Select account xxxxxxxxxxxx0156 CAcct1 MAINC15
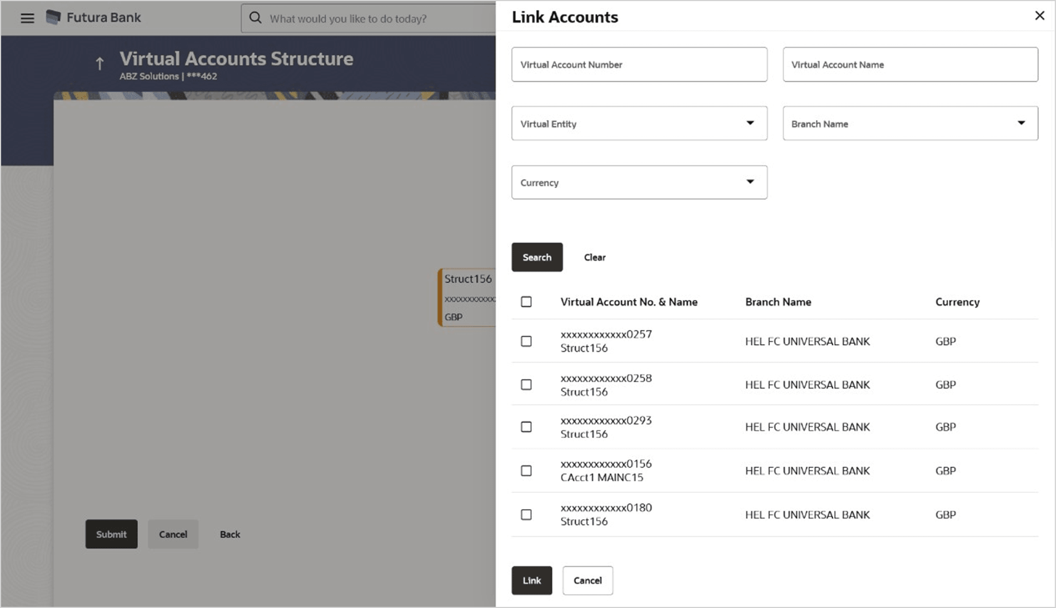This screenshot has height=608, width=1056. pos(526,470)
